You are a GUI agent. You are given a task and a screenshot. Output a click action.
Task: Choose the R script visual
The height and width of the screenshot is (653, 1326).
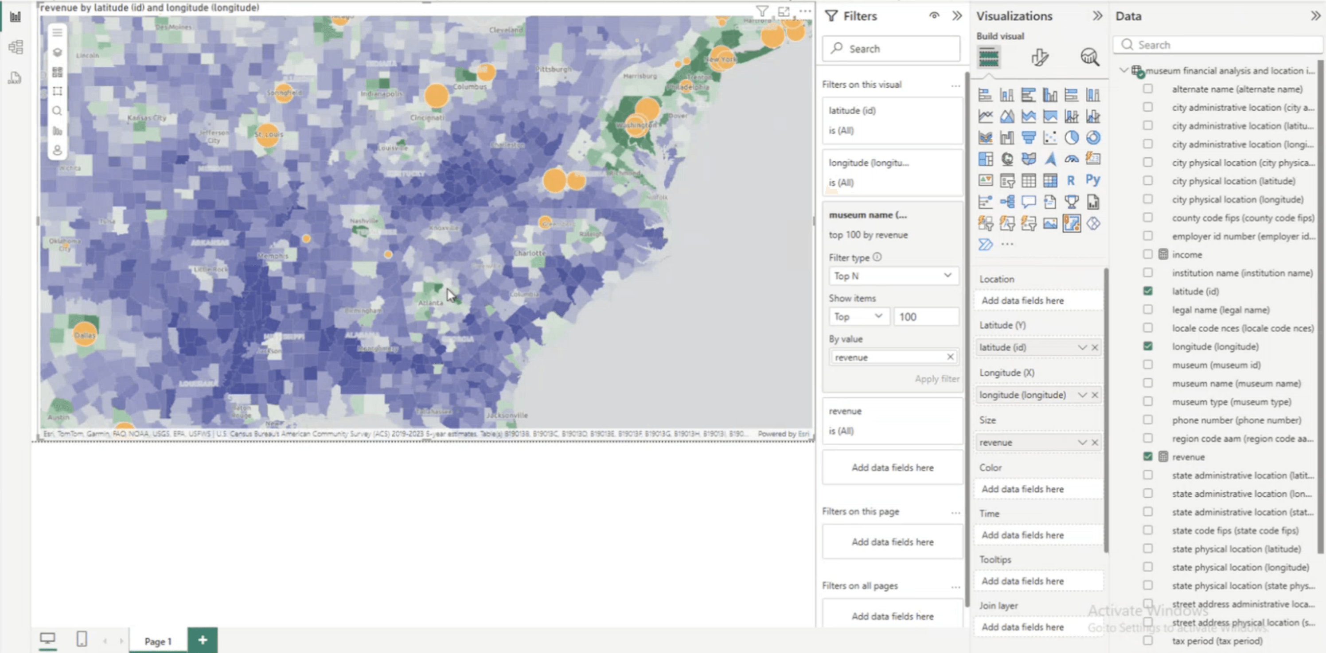[1071, 180]
